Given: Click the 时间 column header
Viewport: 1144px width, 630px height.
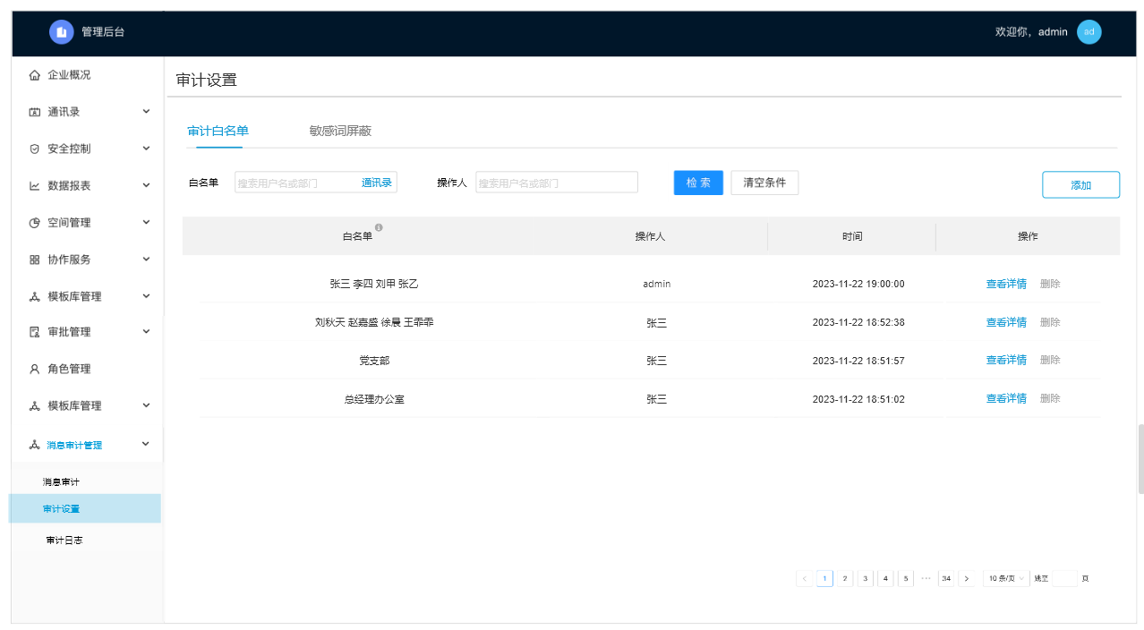Looking at the screenshot, I should point(852,236).
